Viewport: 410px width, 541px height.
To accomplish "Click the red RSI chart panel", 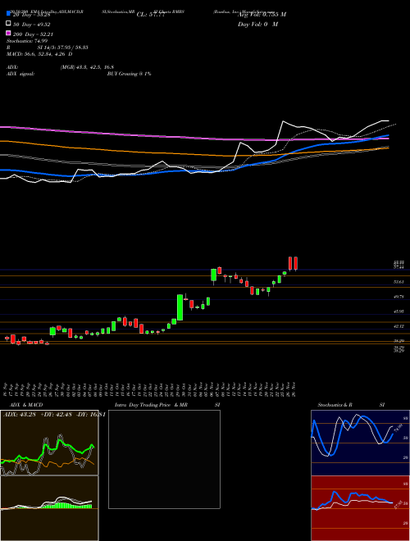I will pyautogui.click(x=360, y=508).
